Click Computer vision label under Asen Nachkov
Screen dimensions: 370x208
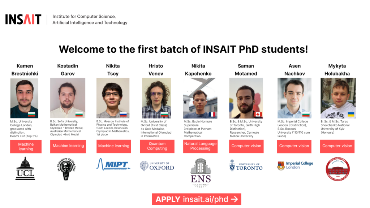click(x=294, y=146)
